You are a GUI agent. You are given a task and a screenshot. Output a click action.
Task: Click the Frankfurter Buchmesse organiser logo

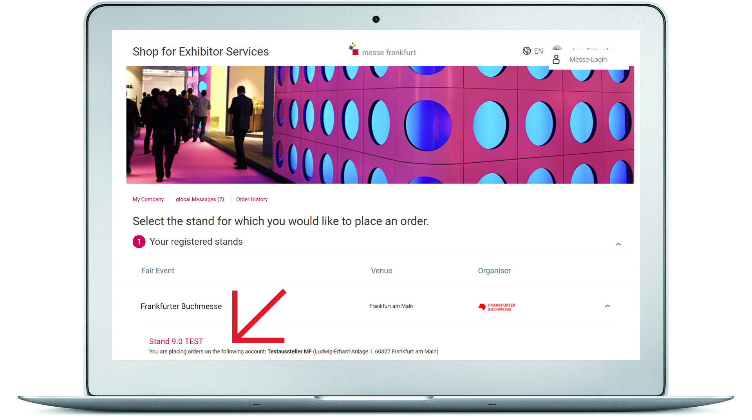pyautogui.click(x=497, y=307)
